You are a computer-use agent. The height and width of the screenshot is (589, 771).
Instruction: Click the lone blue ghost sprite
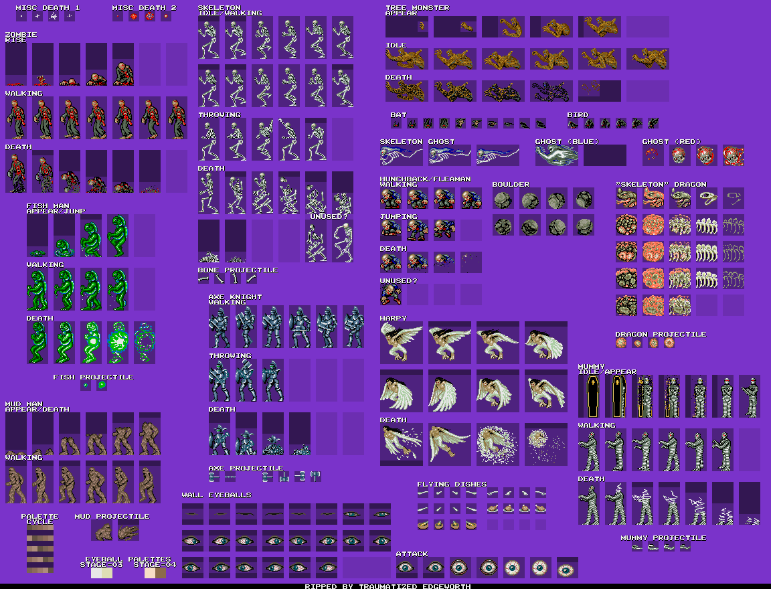(x=557, y=155)
